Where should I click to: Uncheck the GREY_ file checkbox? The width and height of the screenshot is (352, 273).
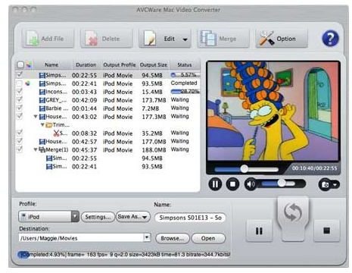click(x=20, y=99)
